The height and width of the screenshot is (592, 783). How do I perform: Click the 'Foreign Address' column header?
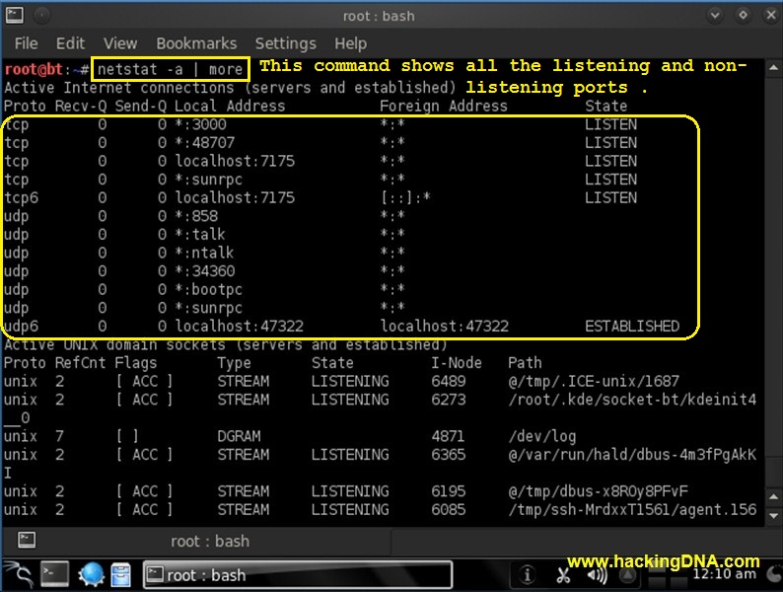coord(444,106)
